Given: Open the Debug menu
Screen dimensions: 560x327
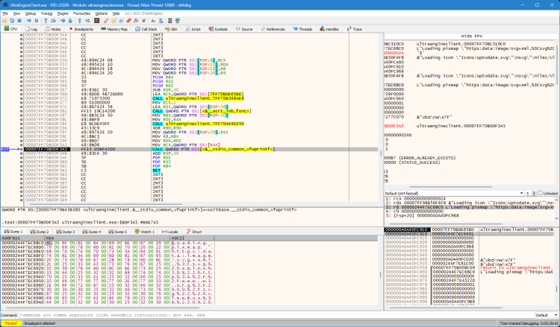Looking at the screenshot, I should [30, 13].
